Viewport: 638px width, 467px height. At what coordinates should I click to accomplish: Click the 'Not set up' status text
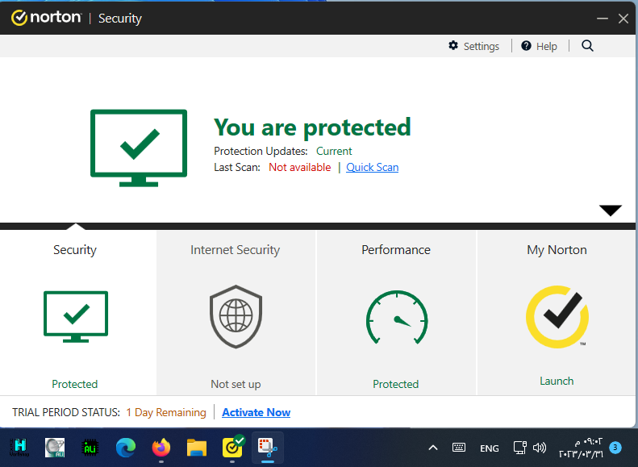point(236,384)
